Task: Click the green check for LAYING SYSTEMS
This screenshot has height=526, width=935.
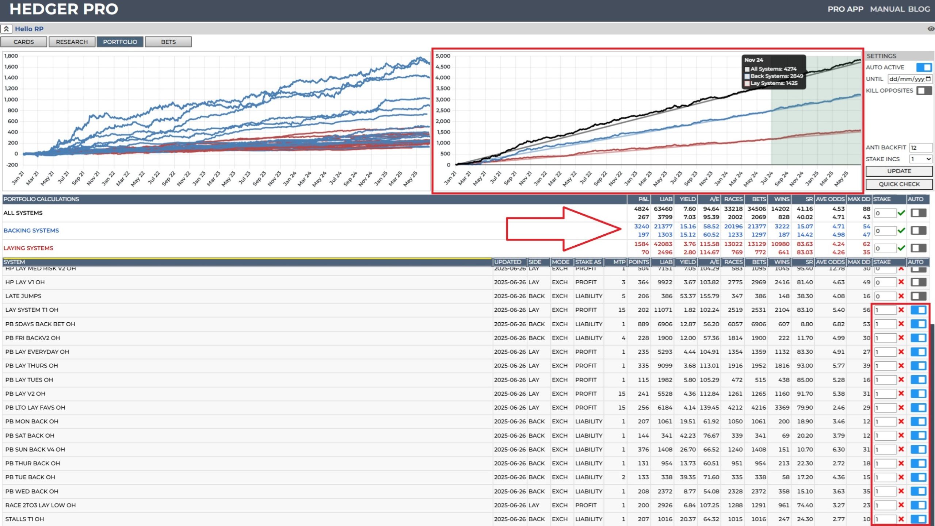Action: [901, 248]
